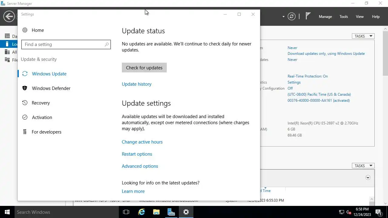Click dropdown arrow beside the refresh icon

(283, 17)
